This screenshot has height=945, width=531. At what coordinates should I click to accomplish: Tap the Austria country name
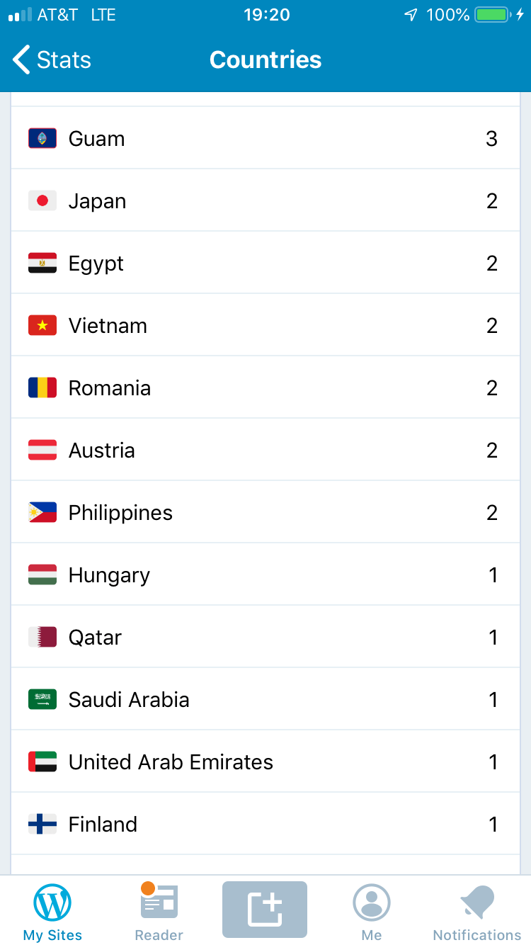101,451
